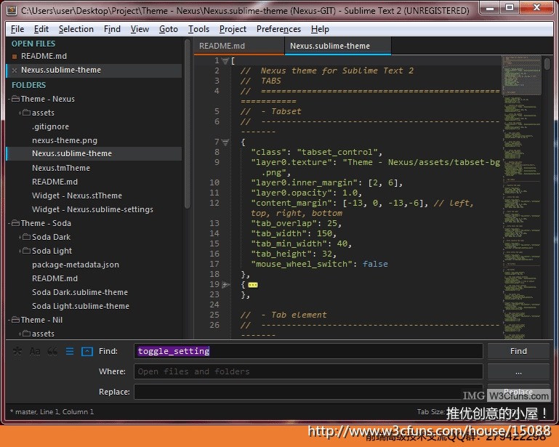The height and width of the screenshot is (447, 559).
Task: Open .gitignore in sidebar
Action: point(50,126)
